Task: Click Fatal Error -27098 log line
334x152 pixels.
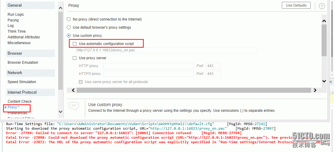Action: 168,137
